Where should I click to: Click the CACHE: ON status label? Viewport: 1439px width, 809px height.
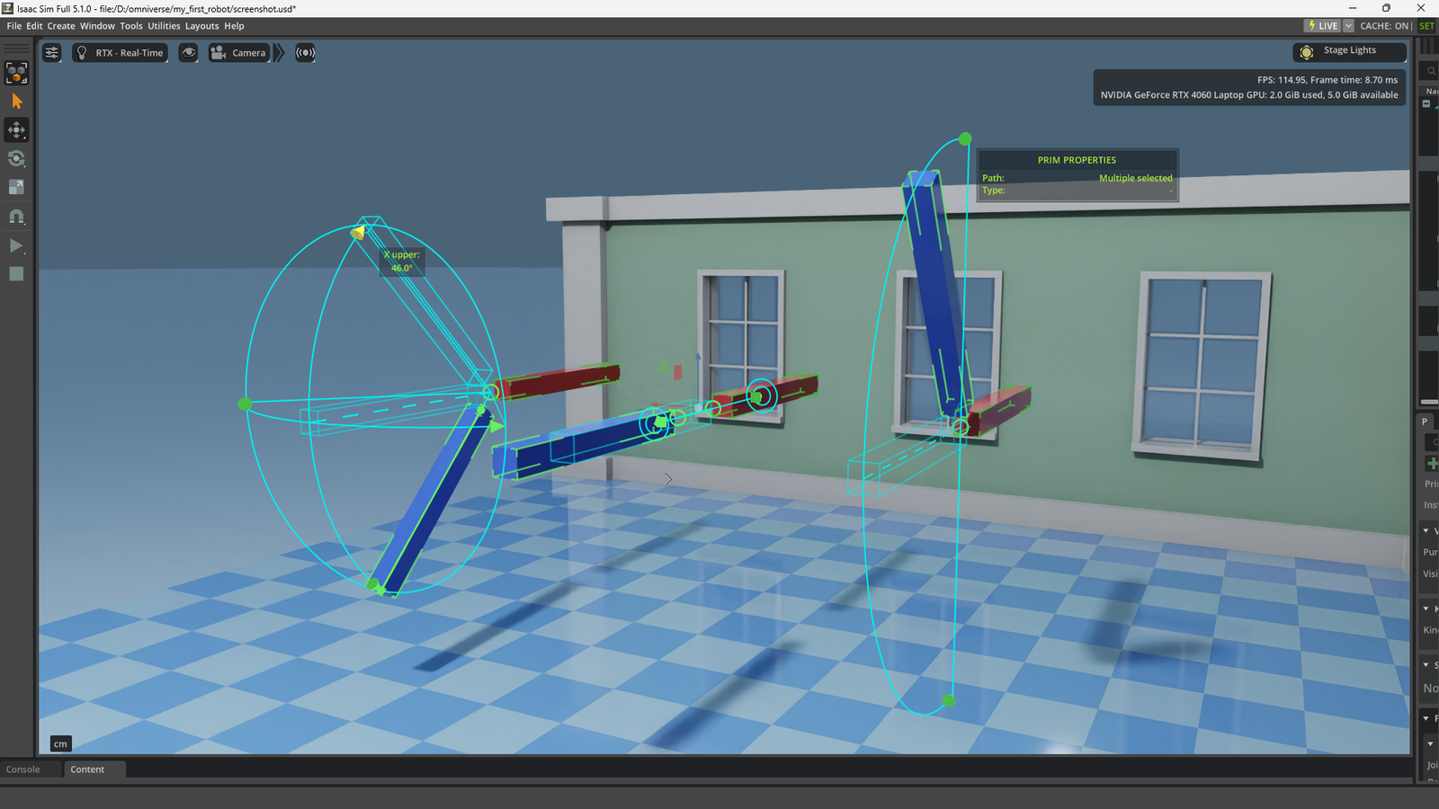1384,26
